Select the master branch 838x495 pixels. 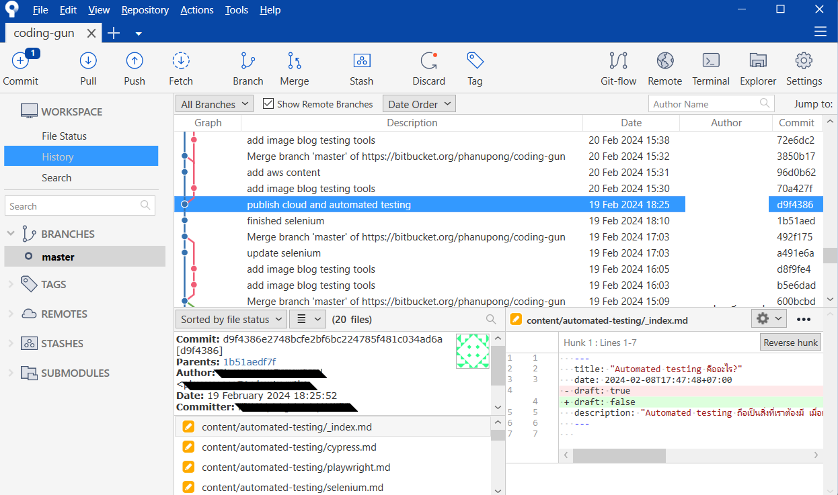point(85,257)
